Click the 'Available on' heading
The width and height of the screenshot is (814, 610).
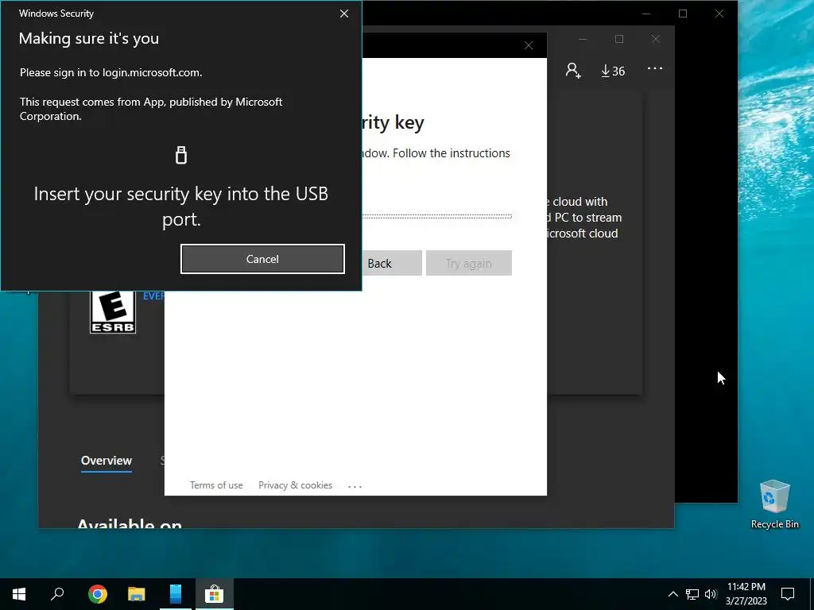(x=130, y=523)
